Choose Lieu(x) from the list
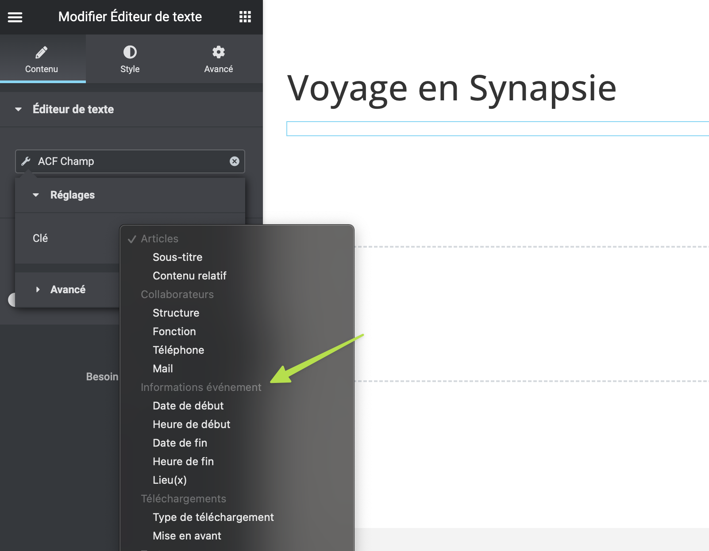 (x=170, y=480)
